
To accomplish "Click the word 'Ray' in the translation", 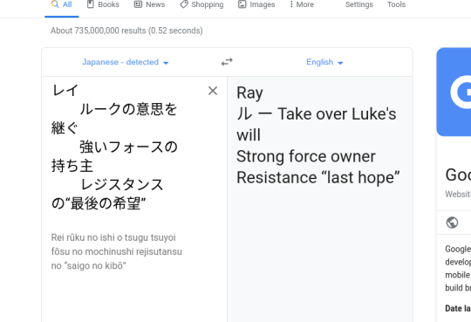I will point(249,92).
